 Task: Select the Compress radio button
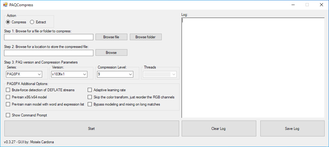[x=8, y=22]
